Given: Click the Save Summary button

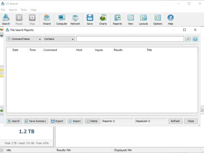Looking at the screenshot, I should [x=36, y=121].
